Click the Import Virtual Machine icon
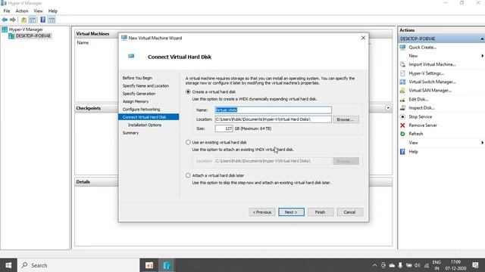485x272 pixels. (x=402, y=64)
